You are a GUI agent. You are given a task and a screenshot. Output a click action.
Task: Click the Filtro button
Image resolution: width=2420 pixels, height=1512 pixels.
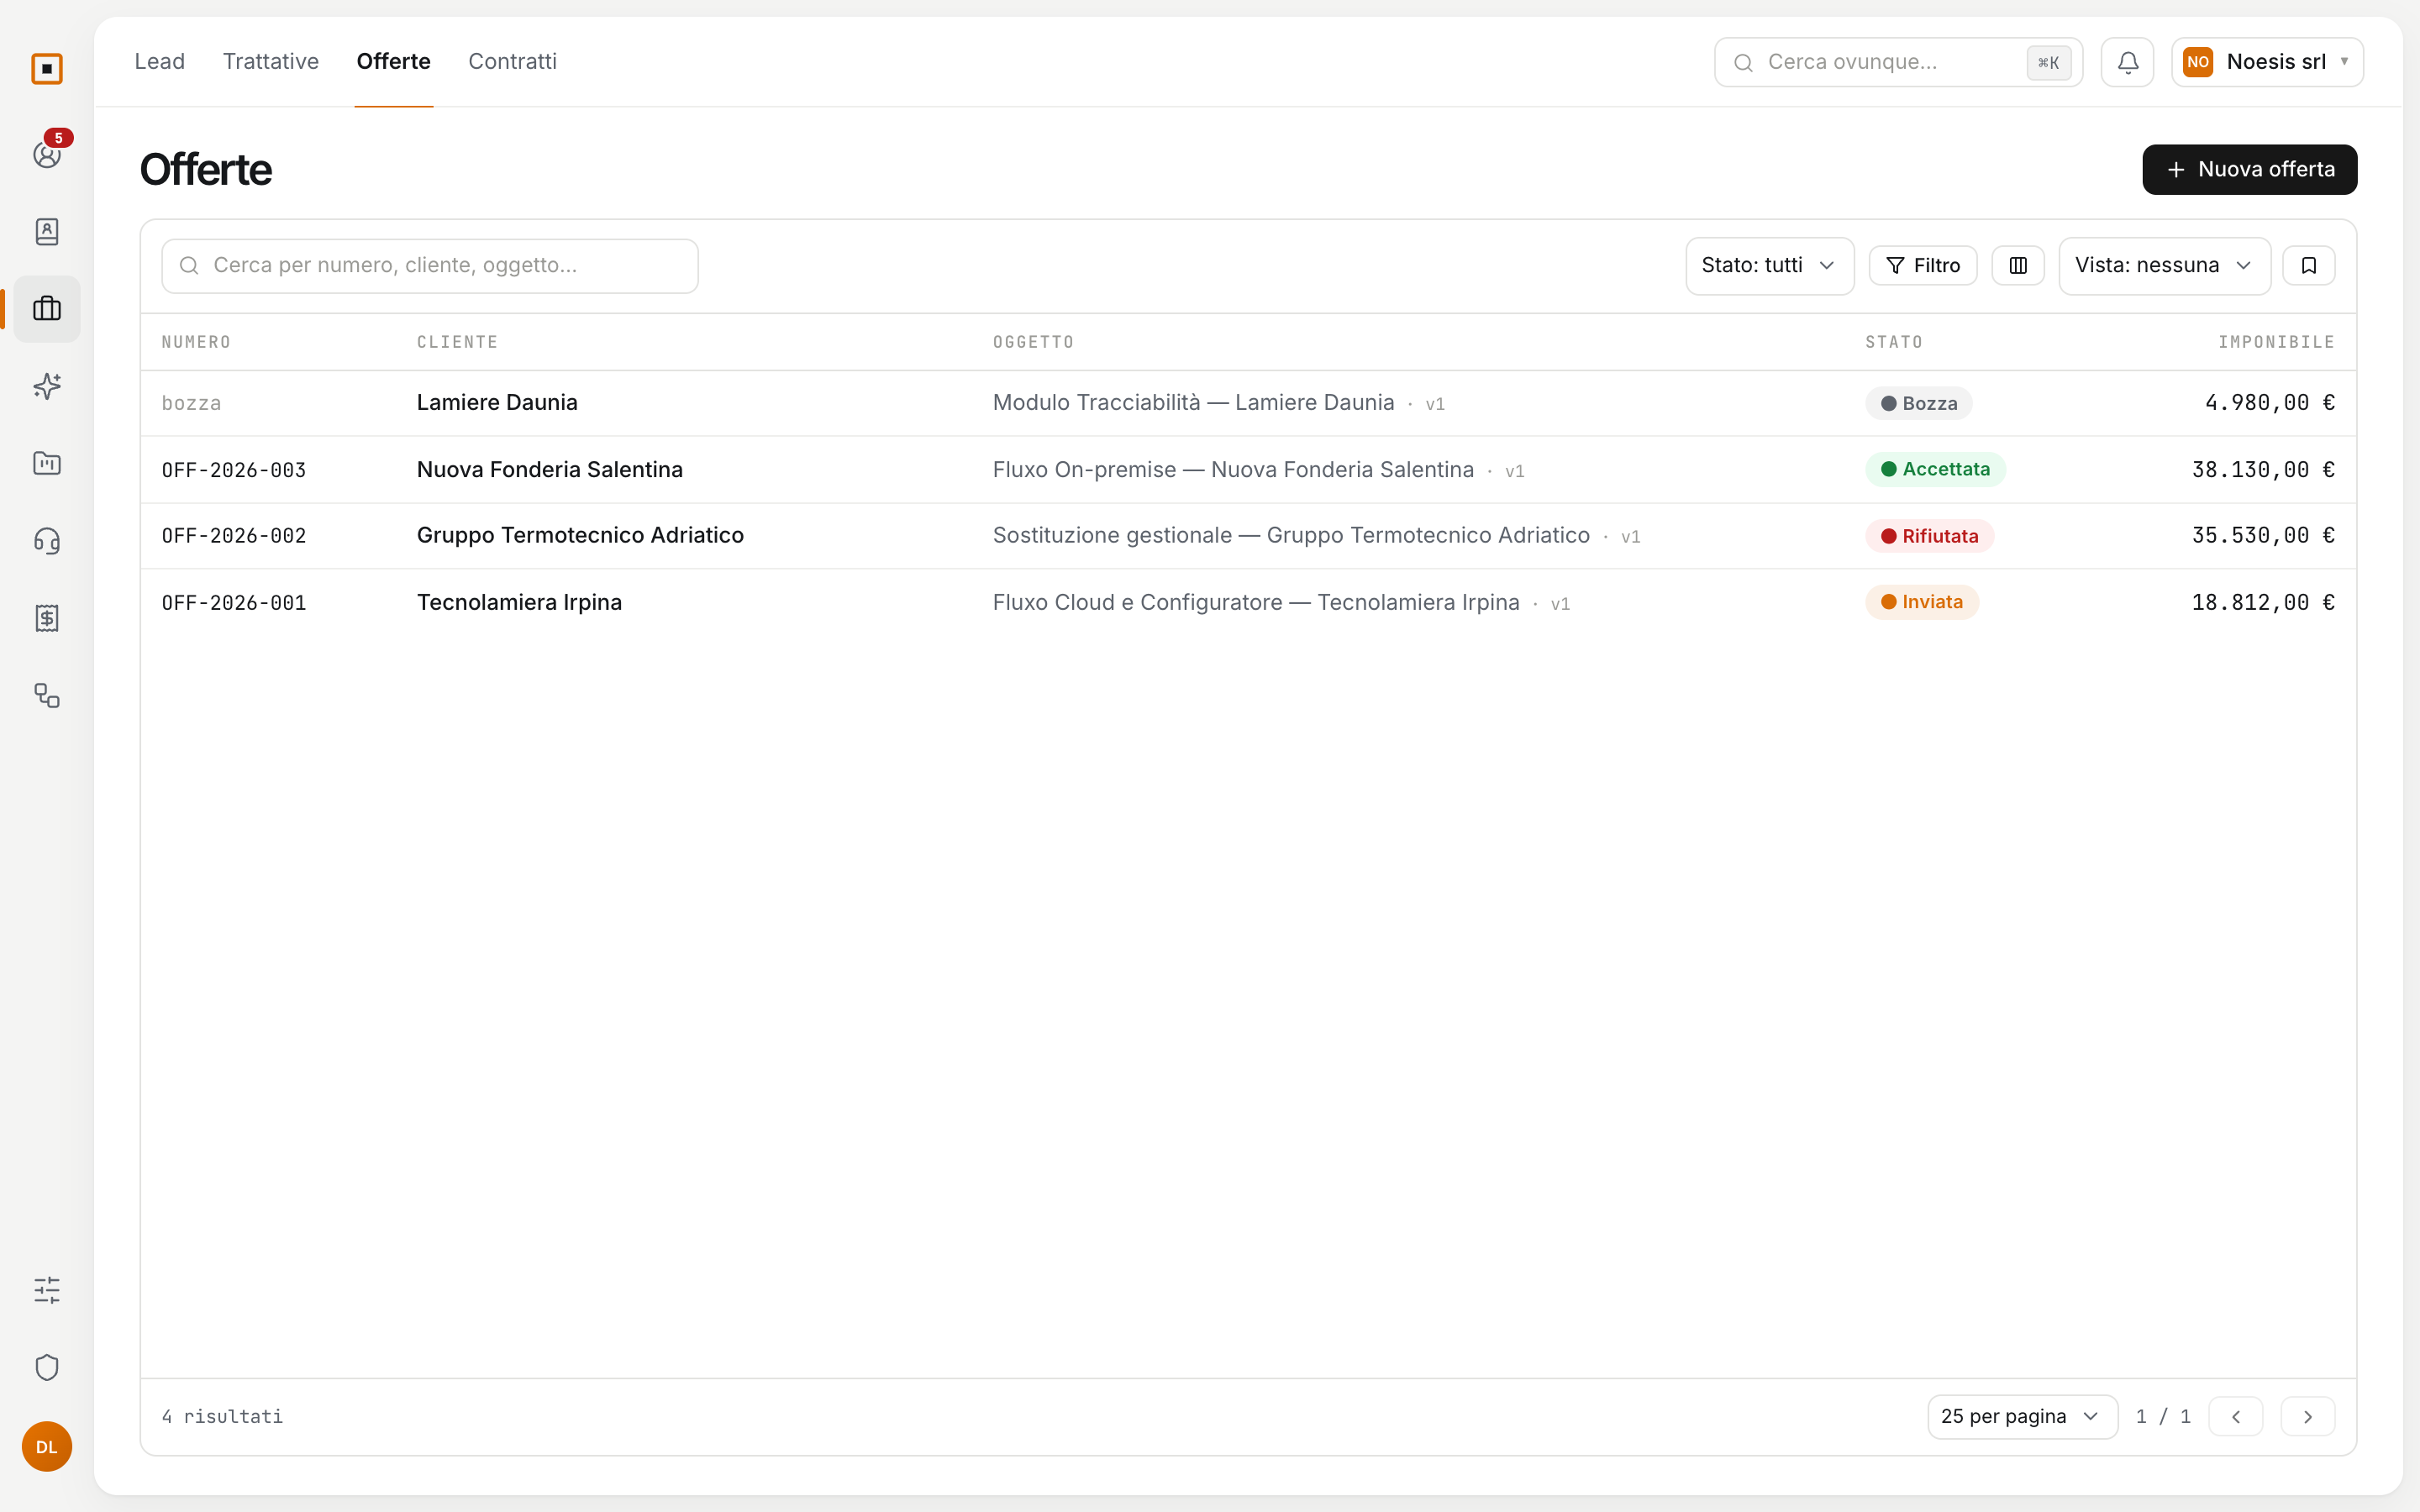(x=1923, y=265)
